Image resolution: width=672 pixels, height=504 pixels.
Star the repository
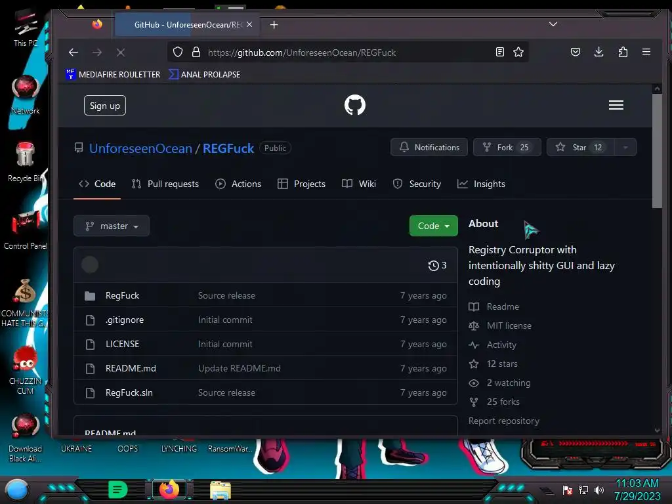(580, 148)
